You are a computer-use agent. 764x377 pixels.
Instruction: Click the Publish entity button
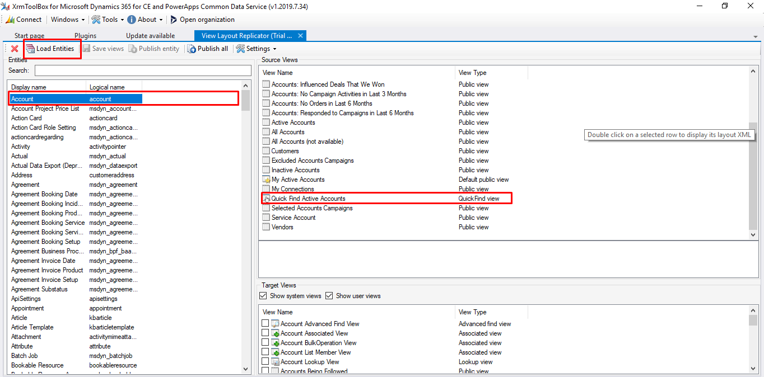coord(154,49)
